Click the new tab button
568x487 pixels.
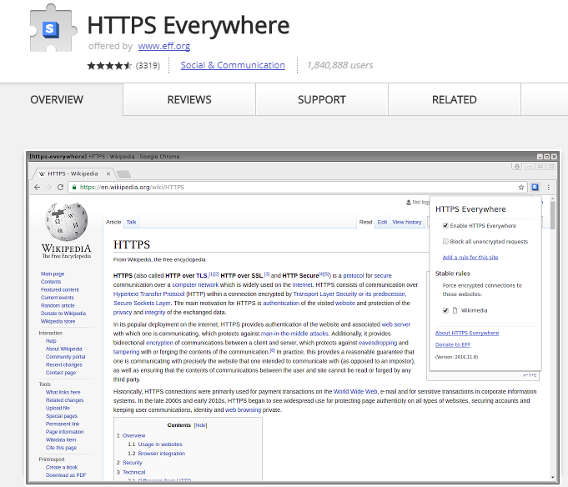(124, 174)
